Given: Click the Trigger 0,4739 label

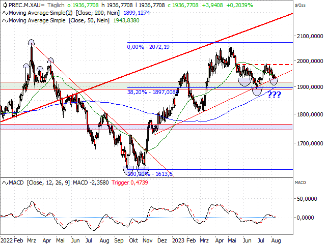Looking at the screenshot, I should [130, 182].
